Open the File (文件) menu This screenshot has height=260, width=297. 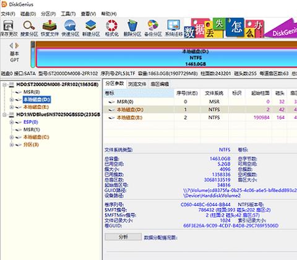point(8,14)
